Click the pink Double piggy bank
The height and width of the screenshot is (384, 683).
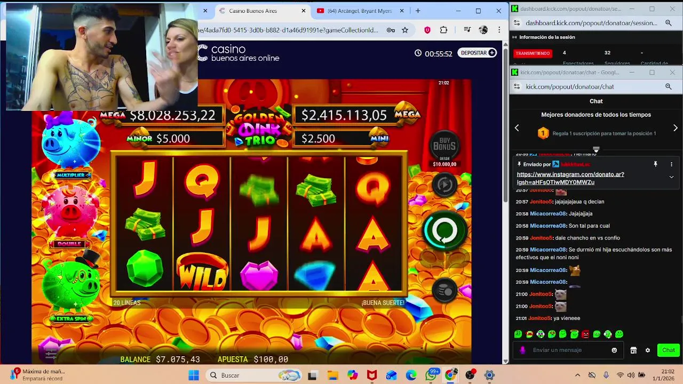(x=72, y=212)
